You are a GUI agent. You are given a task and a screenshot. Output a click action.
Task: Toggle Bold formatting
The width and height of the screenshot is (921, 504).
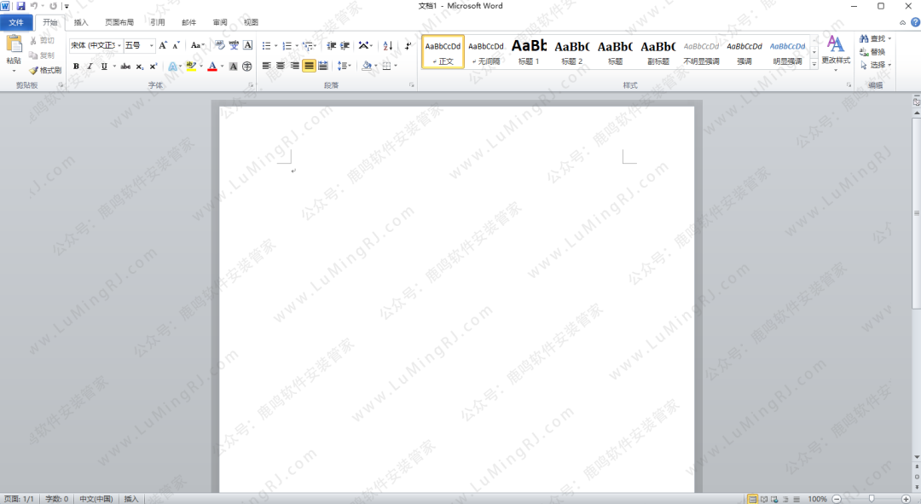tap(76, 67)
